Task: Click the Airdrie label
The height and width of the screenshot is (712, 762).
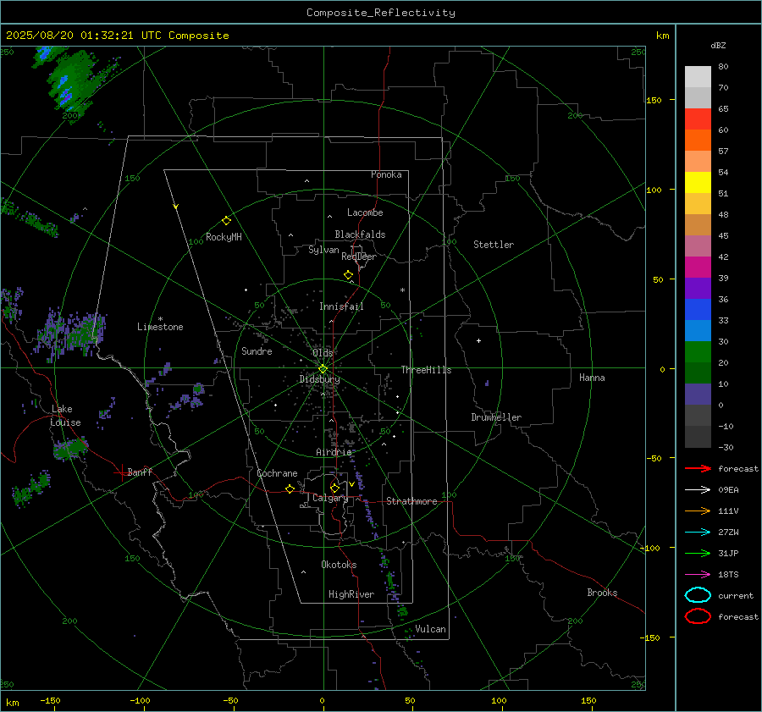Action: point(334,452)
